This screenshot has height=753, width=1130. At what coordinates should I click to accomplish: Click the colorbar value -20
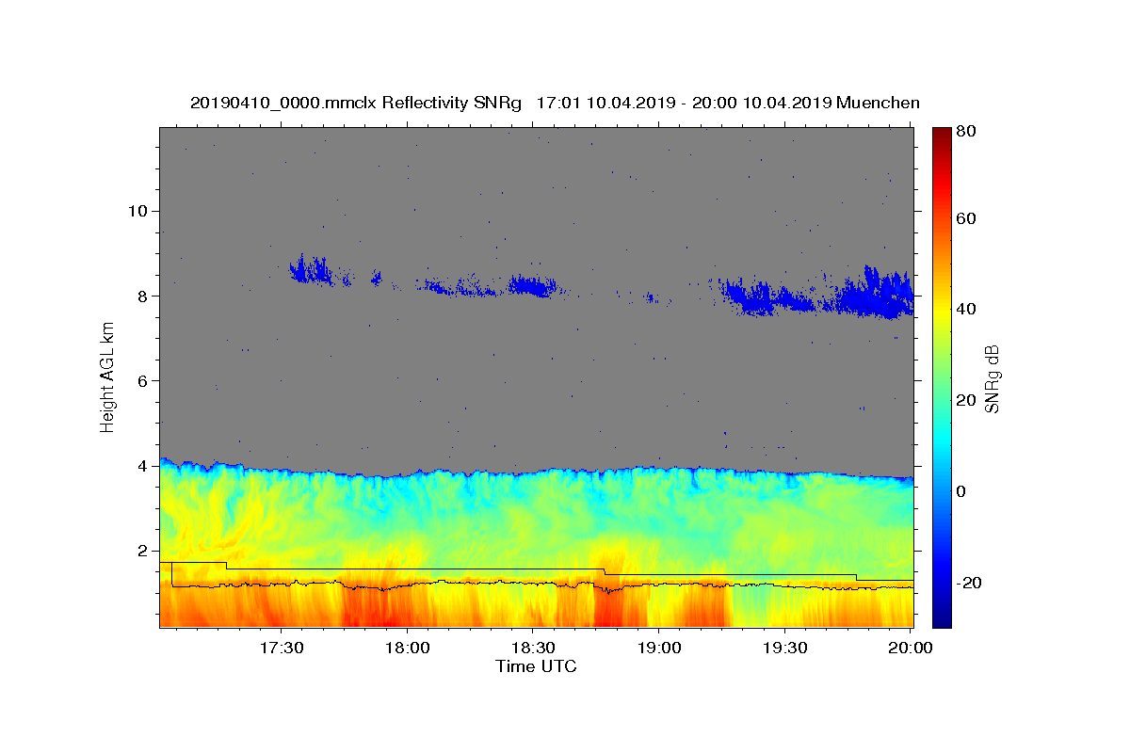coord(970,582)
